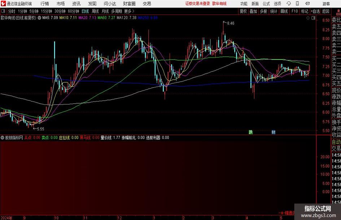The width and height of the screenshot is (341, 220).
Task: Click the blue 财 marker icon
Action: (x=274, y=132)
